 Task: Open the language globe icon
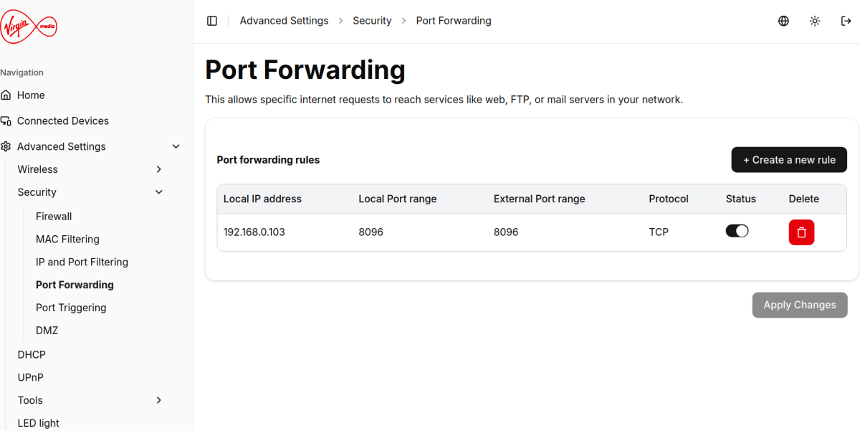(x=783, y=21)
